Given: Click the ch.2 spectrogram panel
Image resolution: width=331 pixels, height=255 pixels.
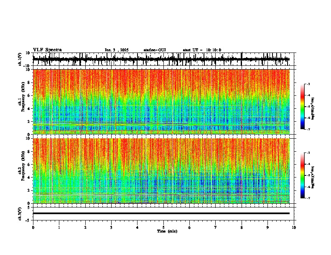Looking at the screenshot, I should point(161,171).
